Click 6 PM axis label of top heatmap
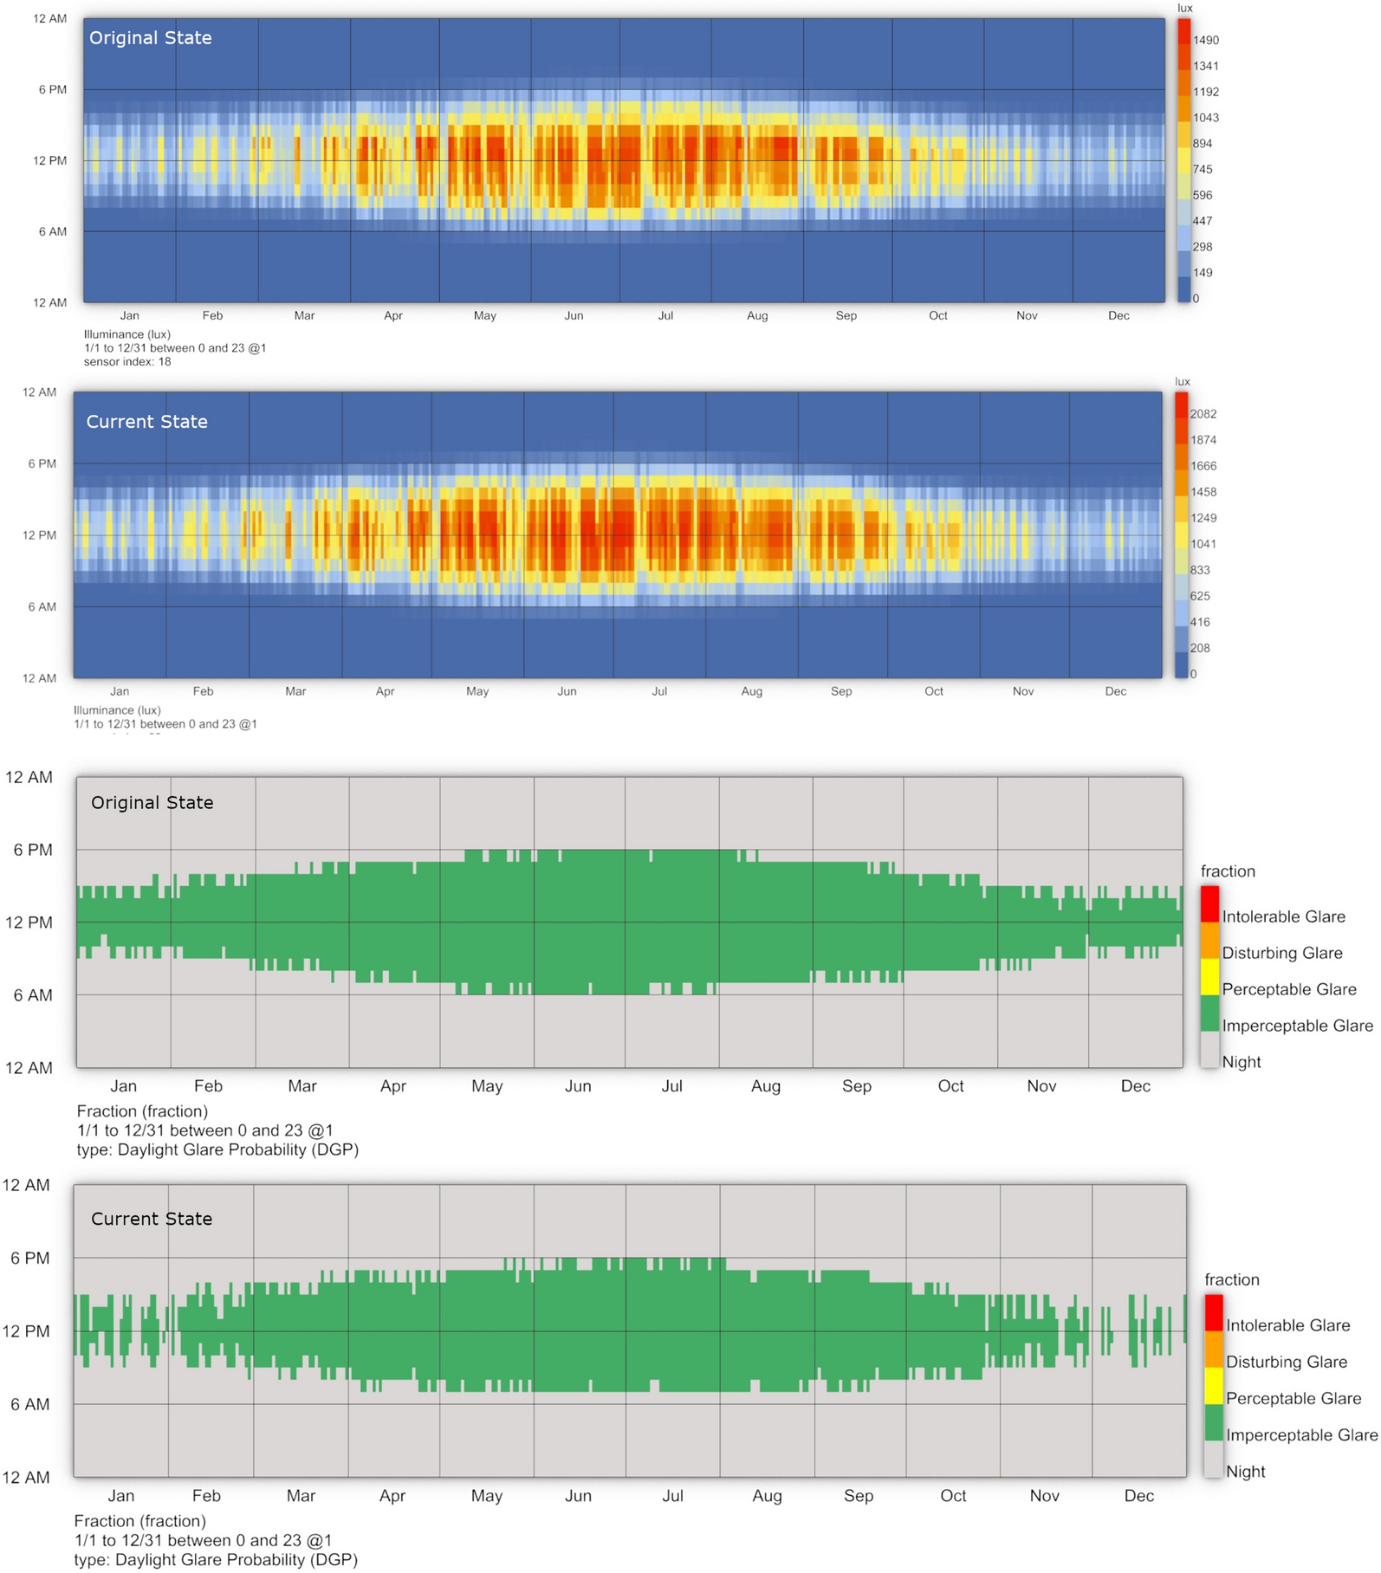The height and width of the screenshot is (1573, 1381). (x=52, y=90)
